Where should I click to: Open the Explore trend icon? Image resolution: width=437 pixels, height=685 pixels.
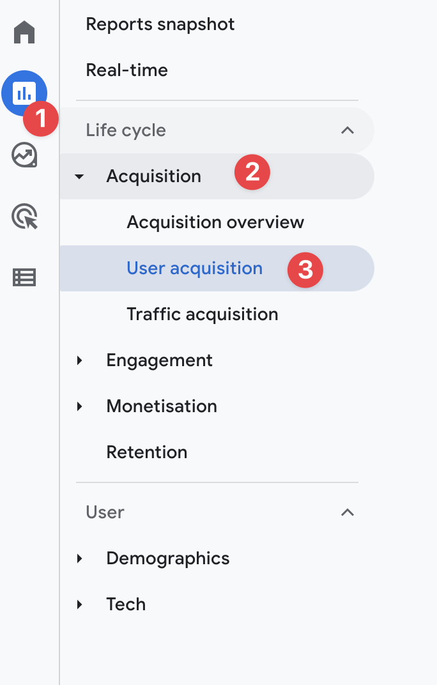tap(24, 155)
